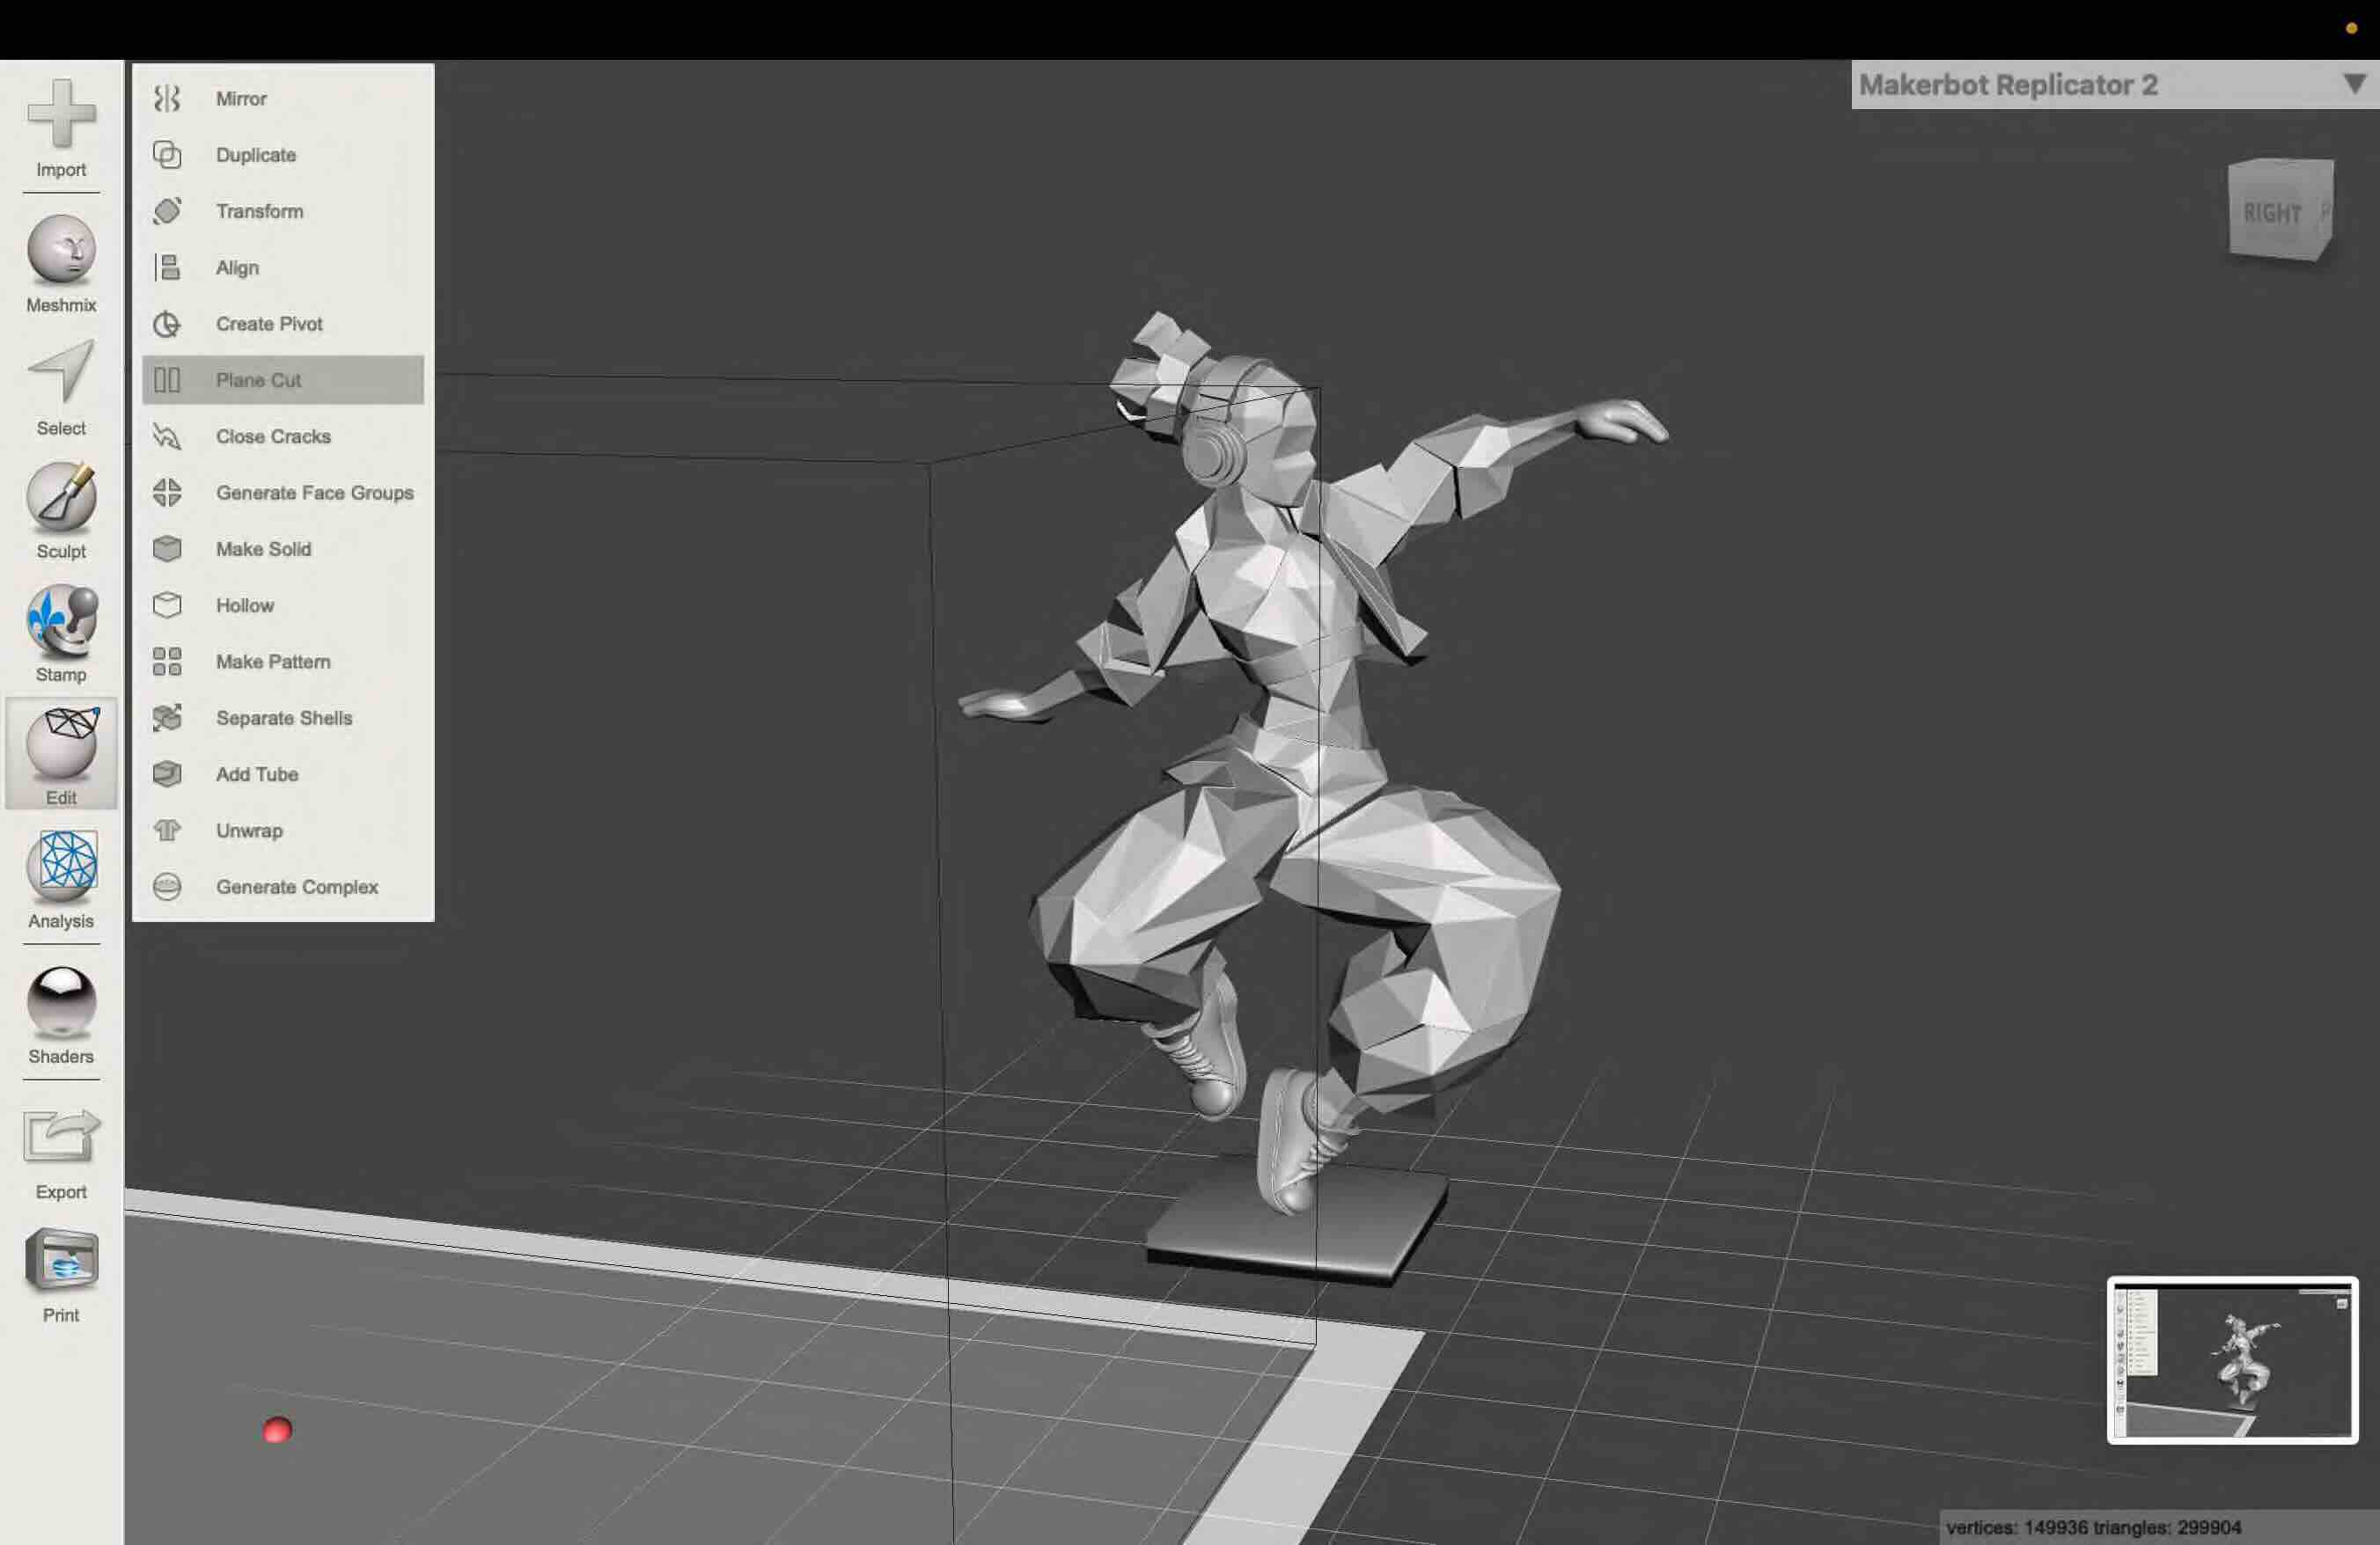Click the viewport preview thumbnail
Image resolution: width=2380 pixels, height=1545 pixels.
(x=2232, y=1360)
